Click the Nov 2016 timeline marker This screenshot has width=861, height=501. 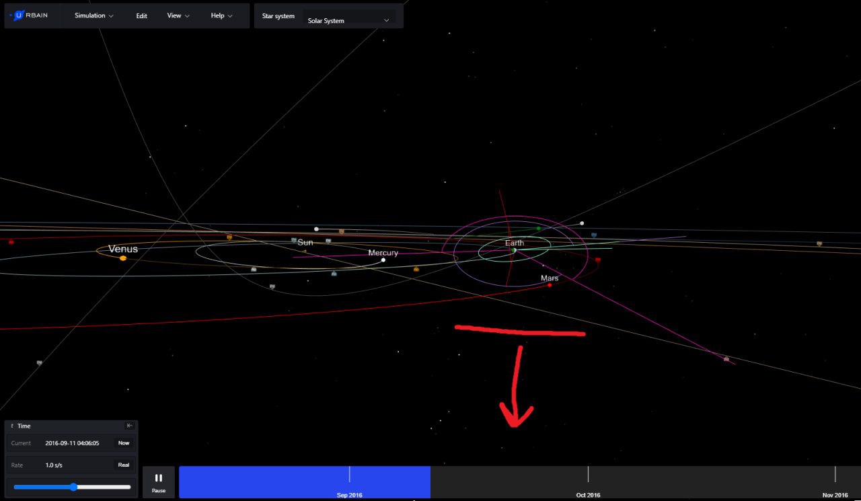coord(835,495)
